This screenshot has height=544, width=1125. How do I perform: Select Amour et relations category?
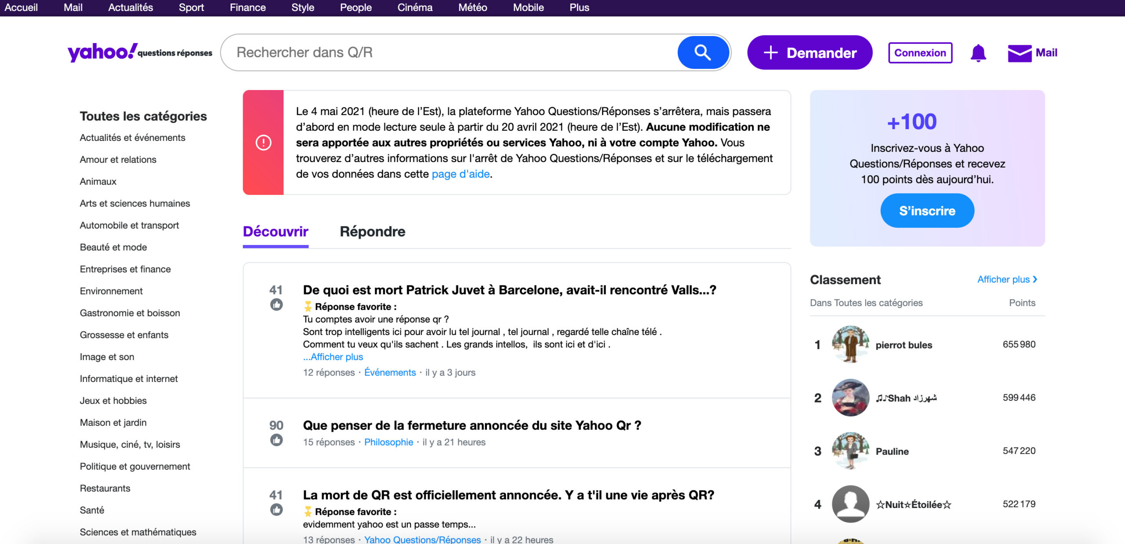click(x=118, y=159)
